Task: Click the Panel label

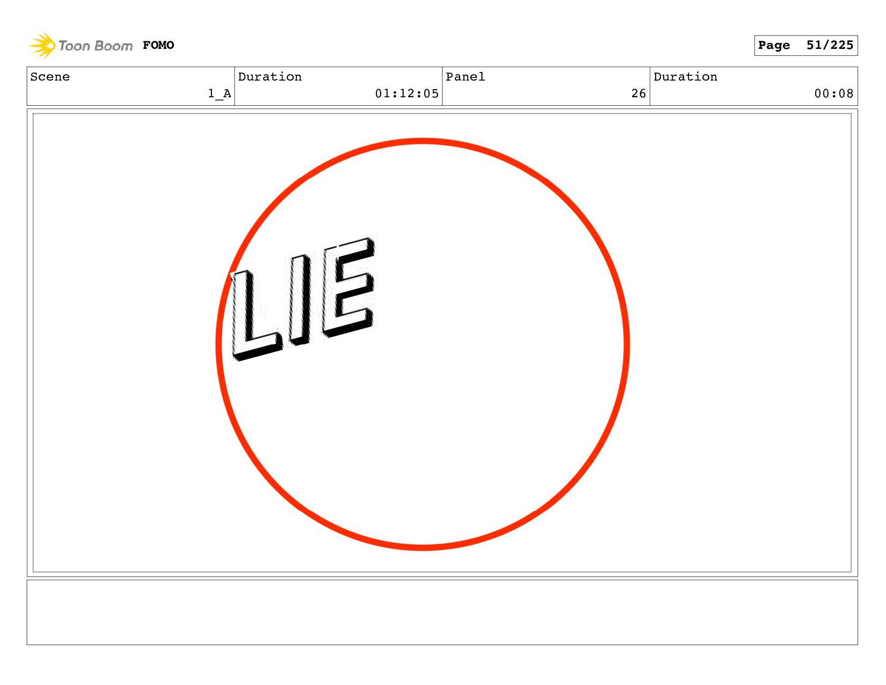Action: pyautogui.click(x=466, y=77)
